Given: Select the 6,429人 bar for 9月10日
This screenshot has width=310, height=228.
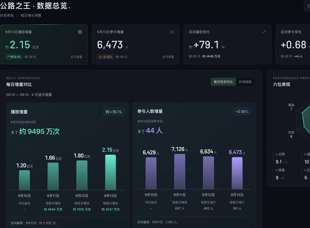Looking at the screenshot, I should coord(151,173).
